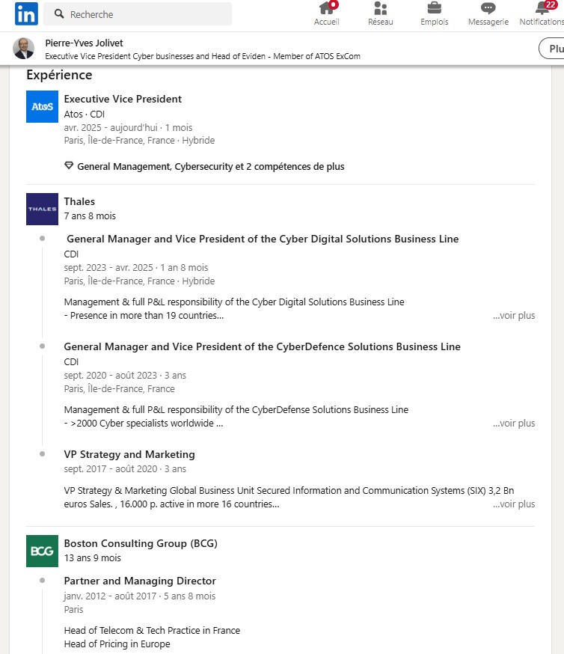Screen dimensions: 564x654
Task: Click Pierre-Yves Jolivet profile photo
Action: click(x=24, y=49)
